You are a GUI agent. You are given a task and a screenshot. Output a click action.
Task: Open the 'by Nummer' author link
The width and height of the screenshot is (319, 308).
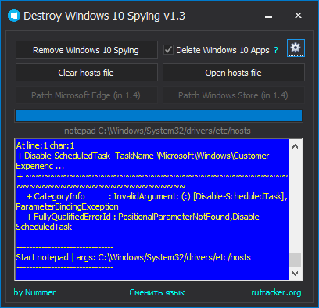34,292
